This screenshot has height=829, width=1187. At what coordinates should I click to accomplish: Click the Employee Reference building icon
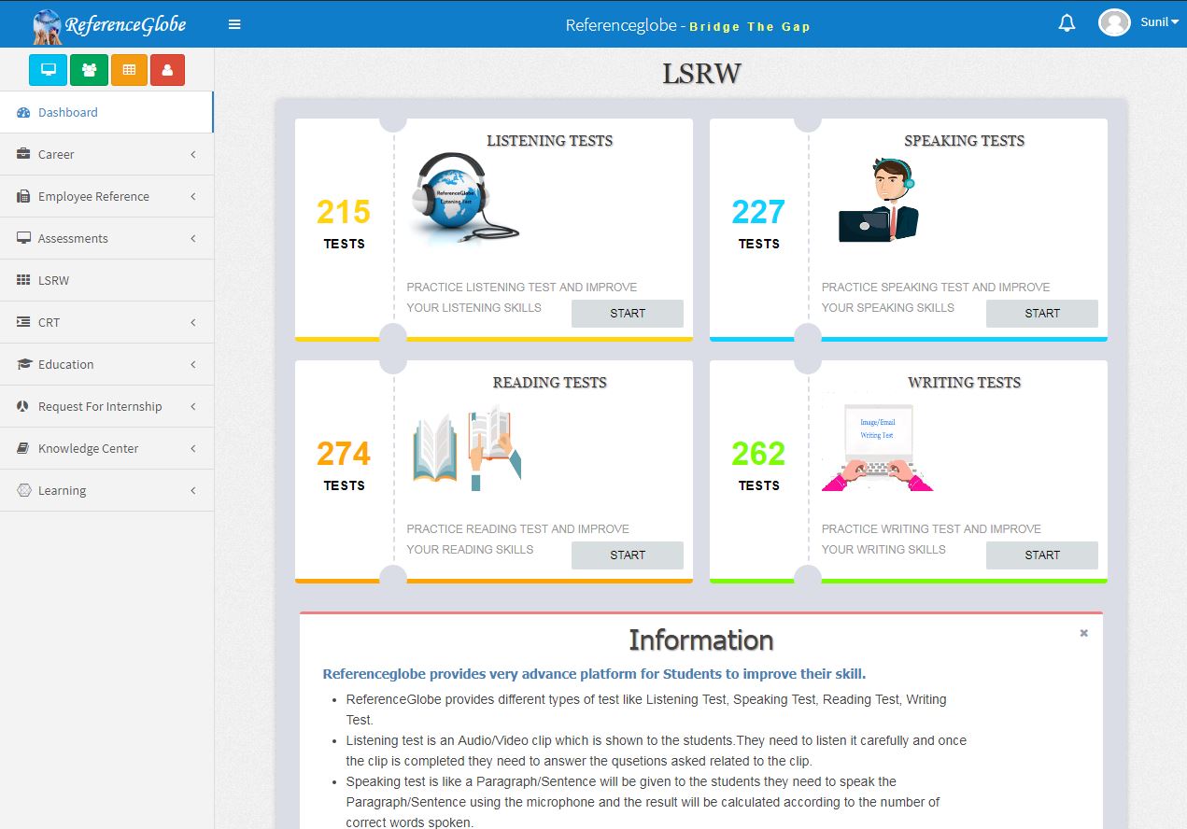[24, 196]
